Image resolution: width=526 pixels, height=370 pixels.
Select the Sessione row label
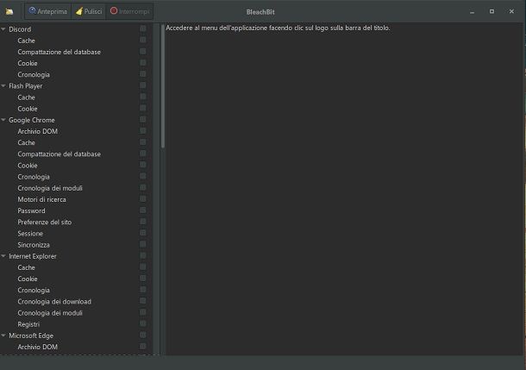30,234
